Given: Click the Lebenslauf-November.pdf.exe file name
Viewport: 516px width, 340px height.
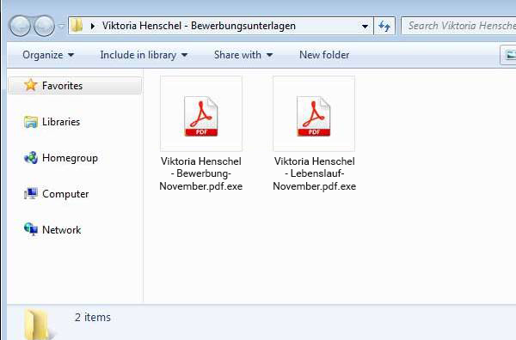Looking at the screenshot, I should click(314, 173).
